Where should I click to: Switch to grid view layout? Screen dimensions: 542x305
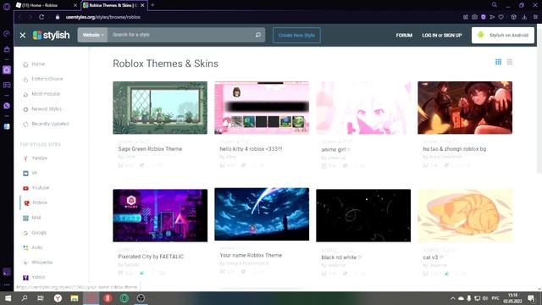[x=498, y=62]
